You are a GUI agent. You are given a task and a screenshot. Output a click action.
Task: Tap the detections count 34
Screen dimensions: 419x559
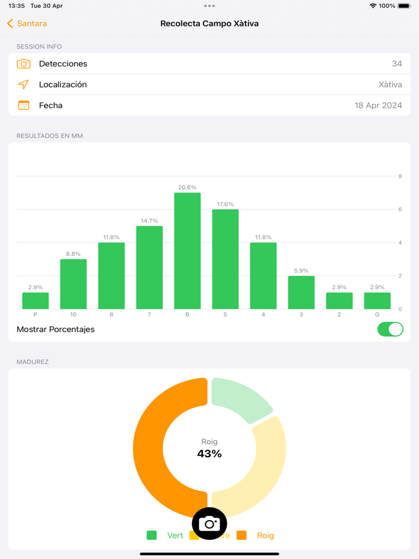tap(397, 64)
